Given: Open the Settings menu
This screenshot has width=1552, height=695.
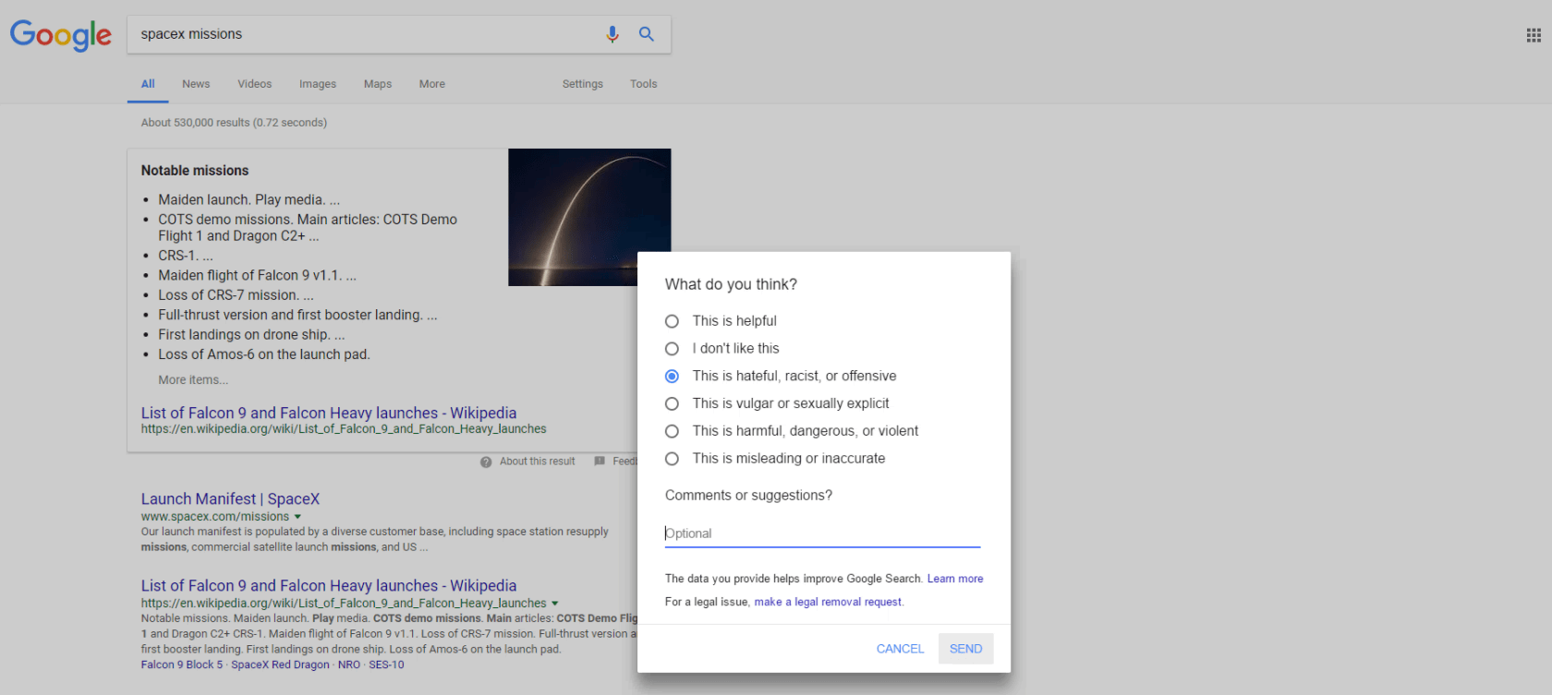Looking at the screenshot, I should click(x=582, y=84).
